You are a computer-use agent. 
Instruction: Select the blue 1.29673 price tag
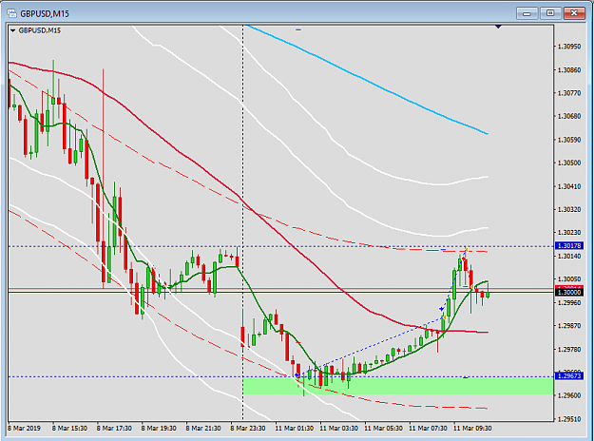click(x=568, y=375)
